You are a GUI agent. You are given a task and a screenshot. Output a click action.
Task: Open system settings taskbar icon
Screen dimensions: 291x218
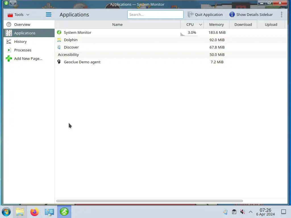49,212
